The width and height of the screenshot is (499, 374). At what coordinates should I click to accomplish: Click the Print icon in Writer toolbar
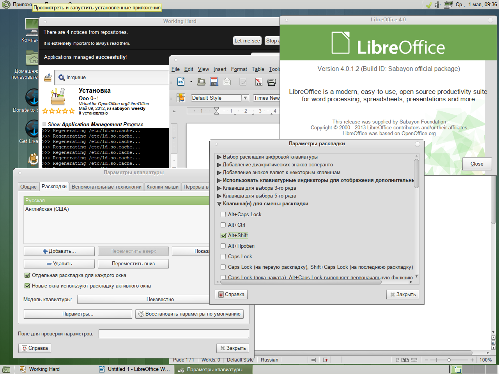272,82
